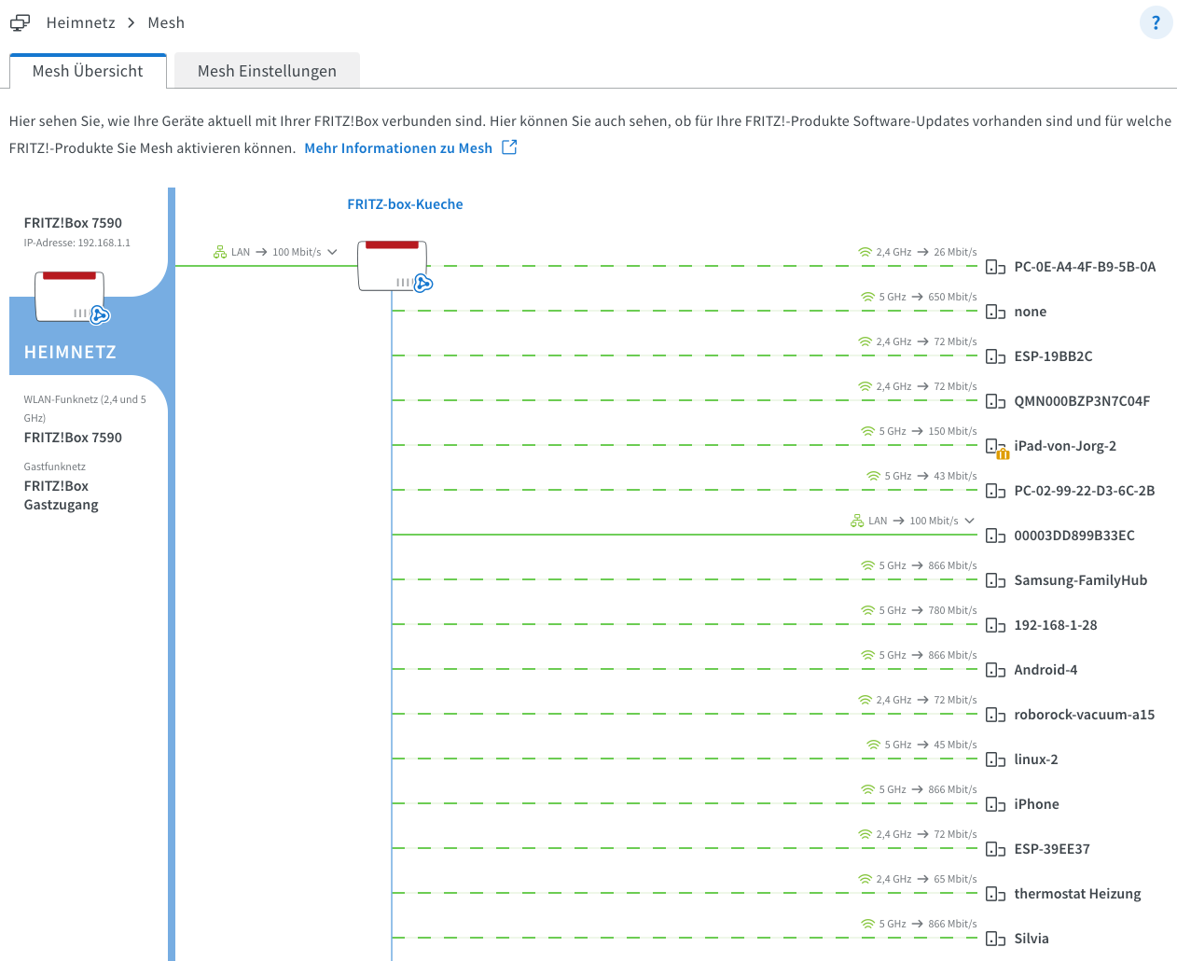This screenshot has width=1177, height=961.
Task: Click device icon for ESP-39EE37
Action: tap(995, 849)
